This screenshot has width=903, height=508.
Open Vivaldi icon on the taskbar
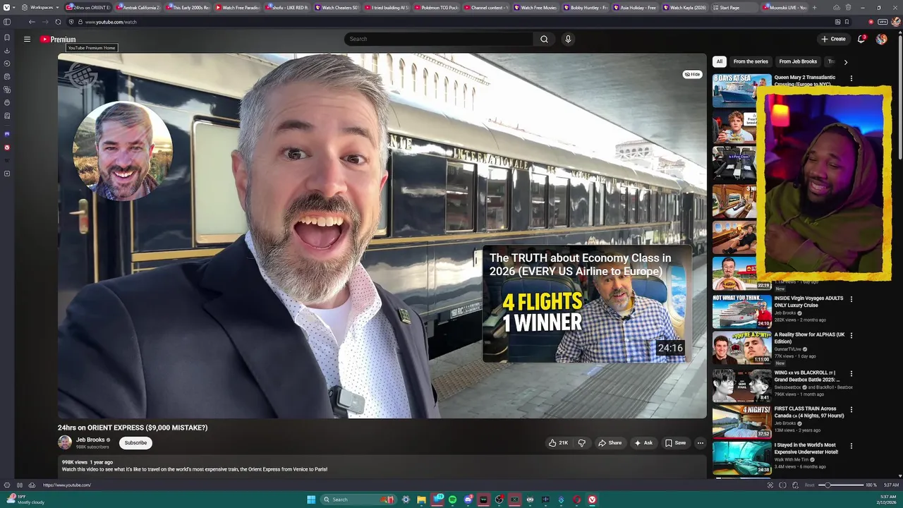(592, 500)
